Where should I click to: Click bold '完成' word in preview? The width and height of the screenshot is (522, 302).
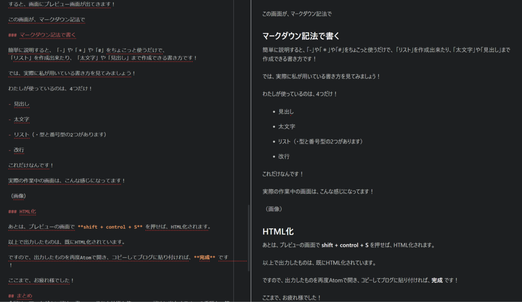tap(437, 281)
